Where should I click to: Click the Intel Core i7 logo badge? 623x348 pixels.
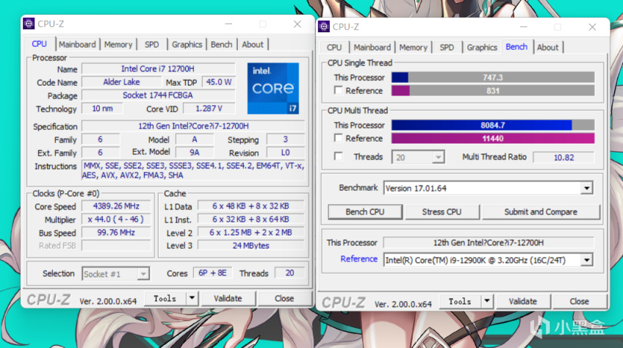click(273, 88)
